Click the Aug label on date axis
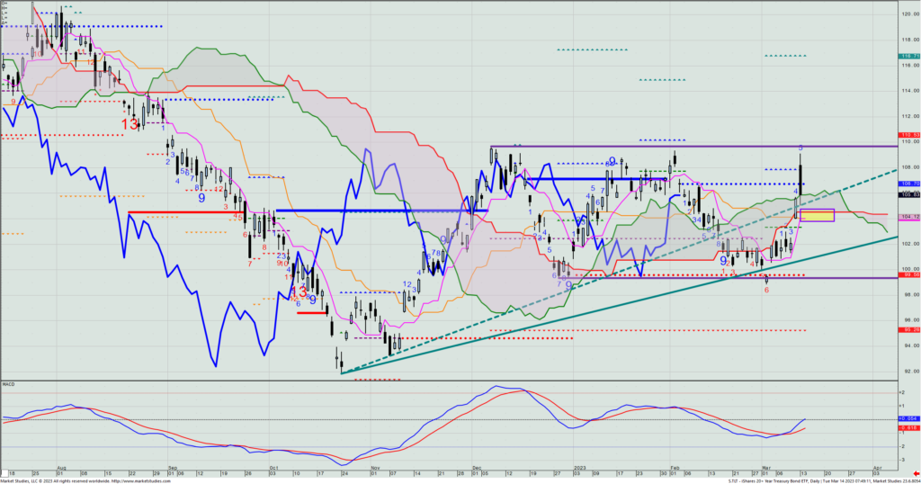 61,468
